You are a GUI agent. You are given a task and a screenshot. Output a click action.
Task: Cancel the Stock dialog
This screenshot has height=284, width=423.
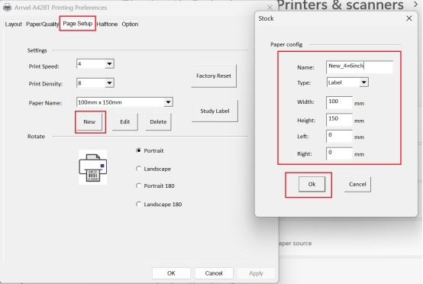tap(357, 184)
